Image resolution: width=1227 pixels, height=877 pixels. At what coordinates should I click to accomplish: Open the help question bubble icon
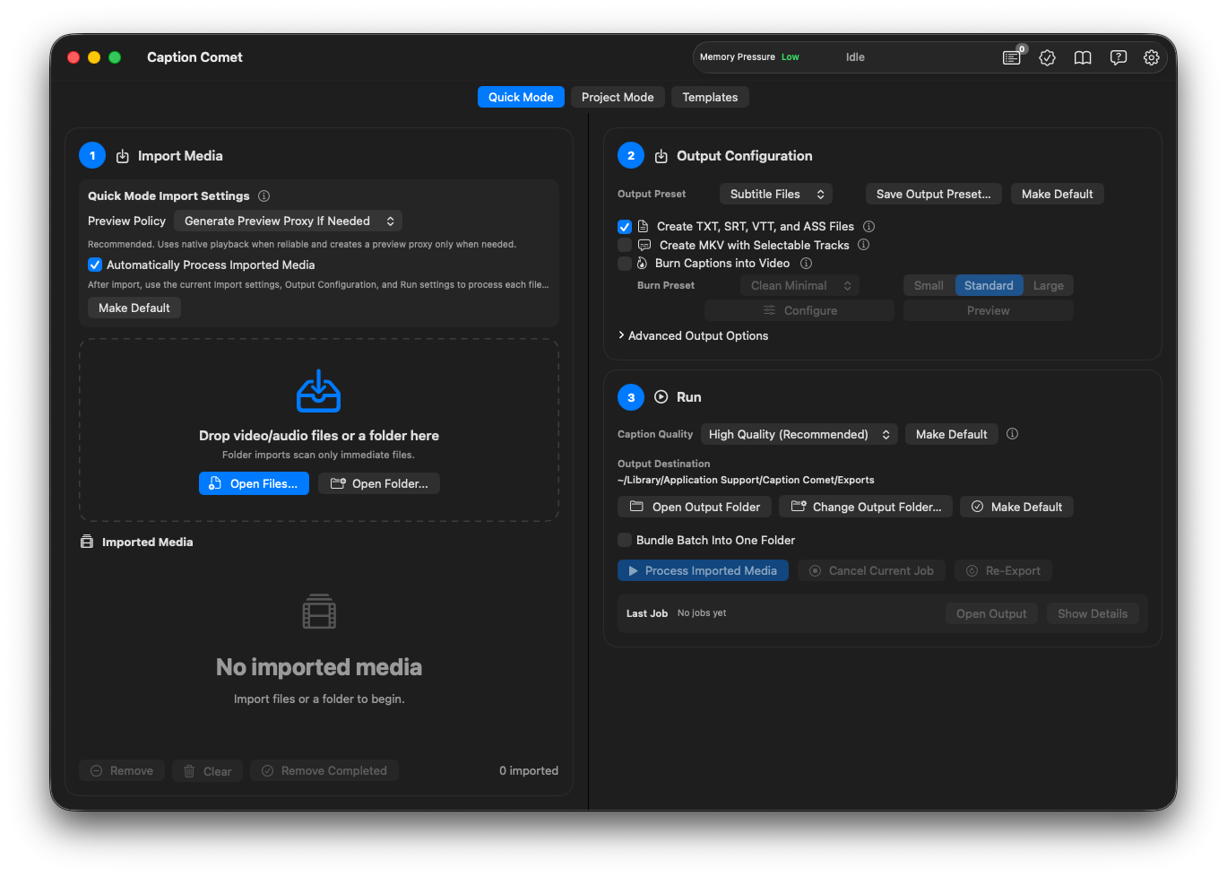(x=1118, y=57)
